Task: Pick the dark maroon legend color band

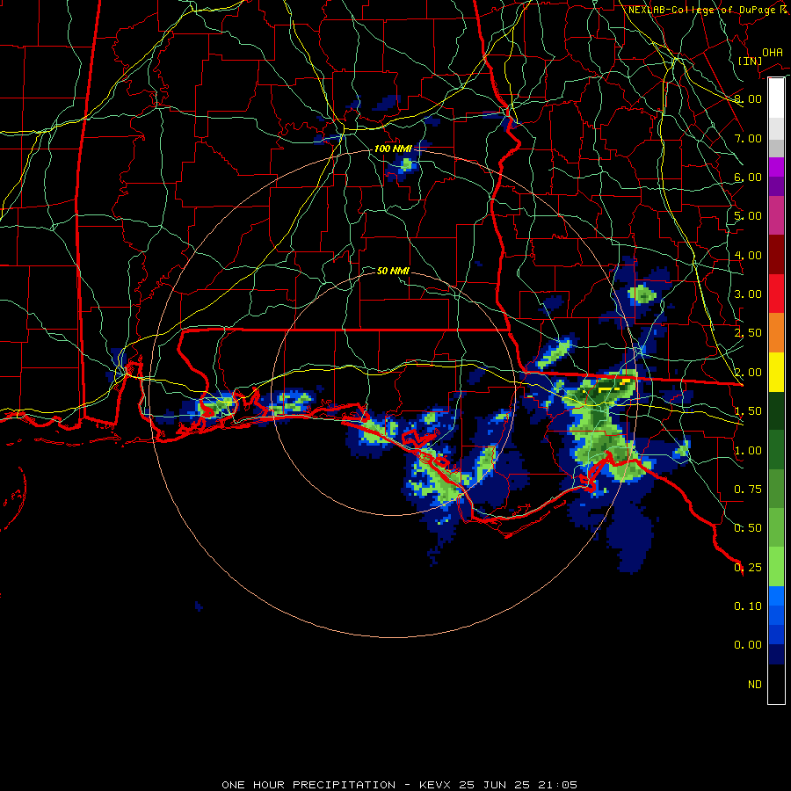Action: click(x=776, y=254)
